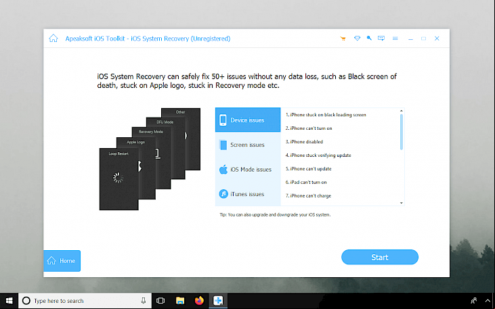This screenshot has width=495, height=309.
Task: Click the Apeaksoft toolkit taskbar icon
Action: click(x=218, y=301)
